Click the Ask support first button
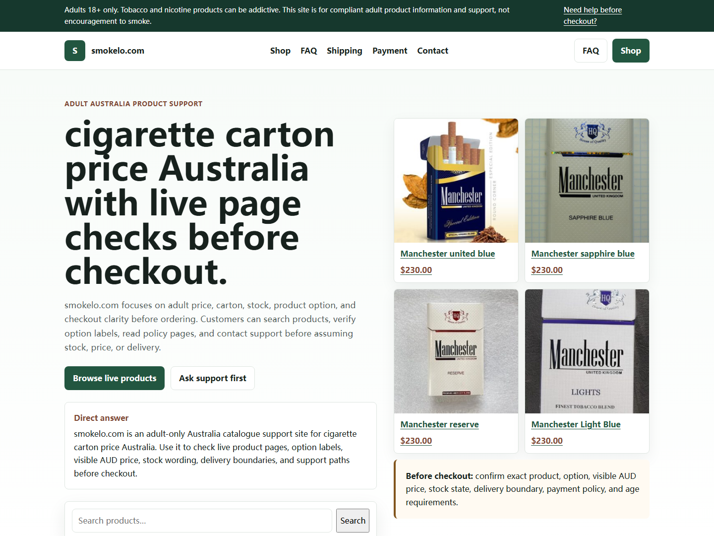The width and height of the screenshot is (714, 536). tap(213, 378)
